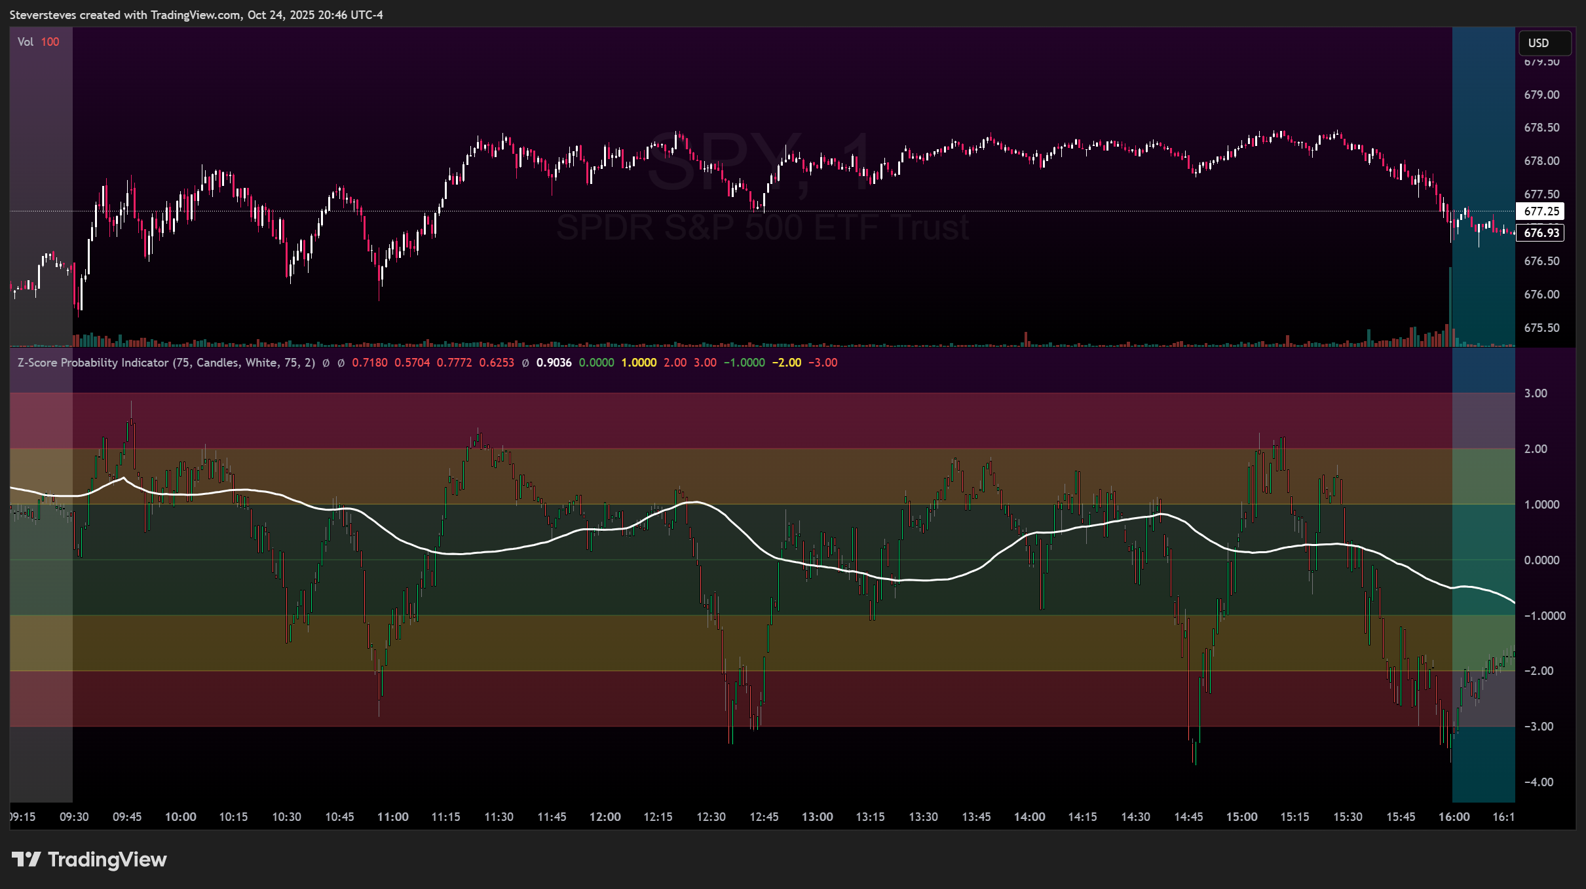This screenshot has height=889, width=1586.
Task: Click the 13:15 time axis label
Action: 871,817
